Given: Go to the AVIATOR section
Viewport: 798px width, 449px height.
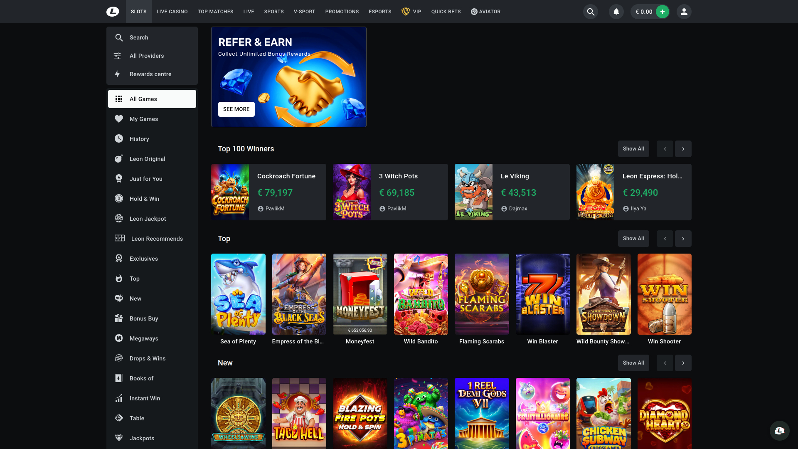Looking at the screenshot, I should click(485, 12).
